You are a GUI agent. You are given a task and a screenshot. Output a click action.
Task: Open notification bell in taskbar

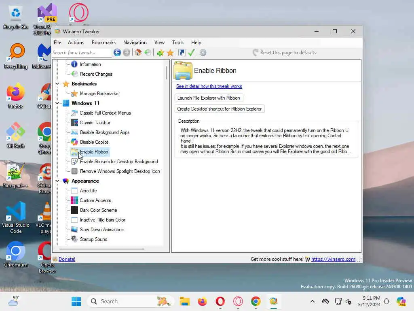pyautogui.click(x=387, y=301)
